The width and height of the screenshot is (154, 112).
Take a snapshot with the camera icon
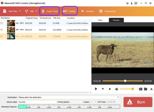tap(140, 89)
